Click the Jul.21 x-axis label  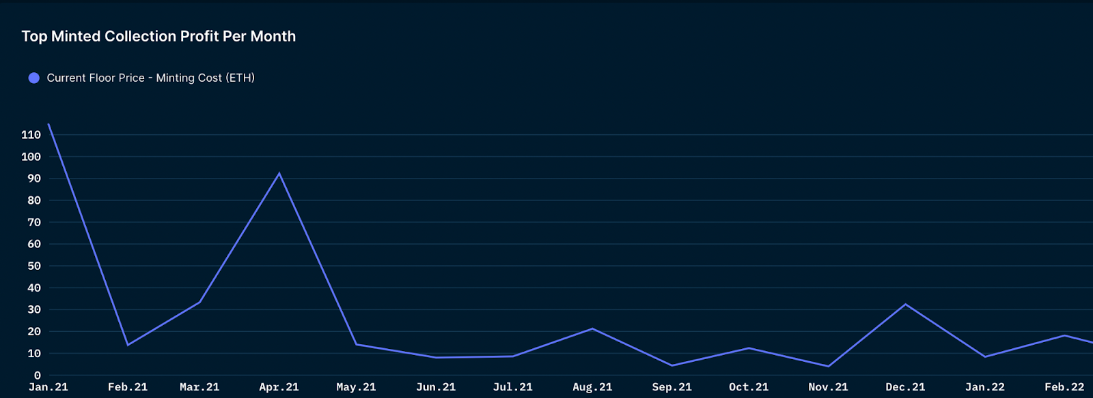tap(513, 387)
